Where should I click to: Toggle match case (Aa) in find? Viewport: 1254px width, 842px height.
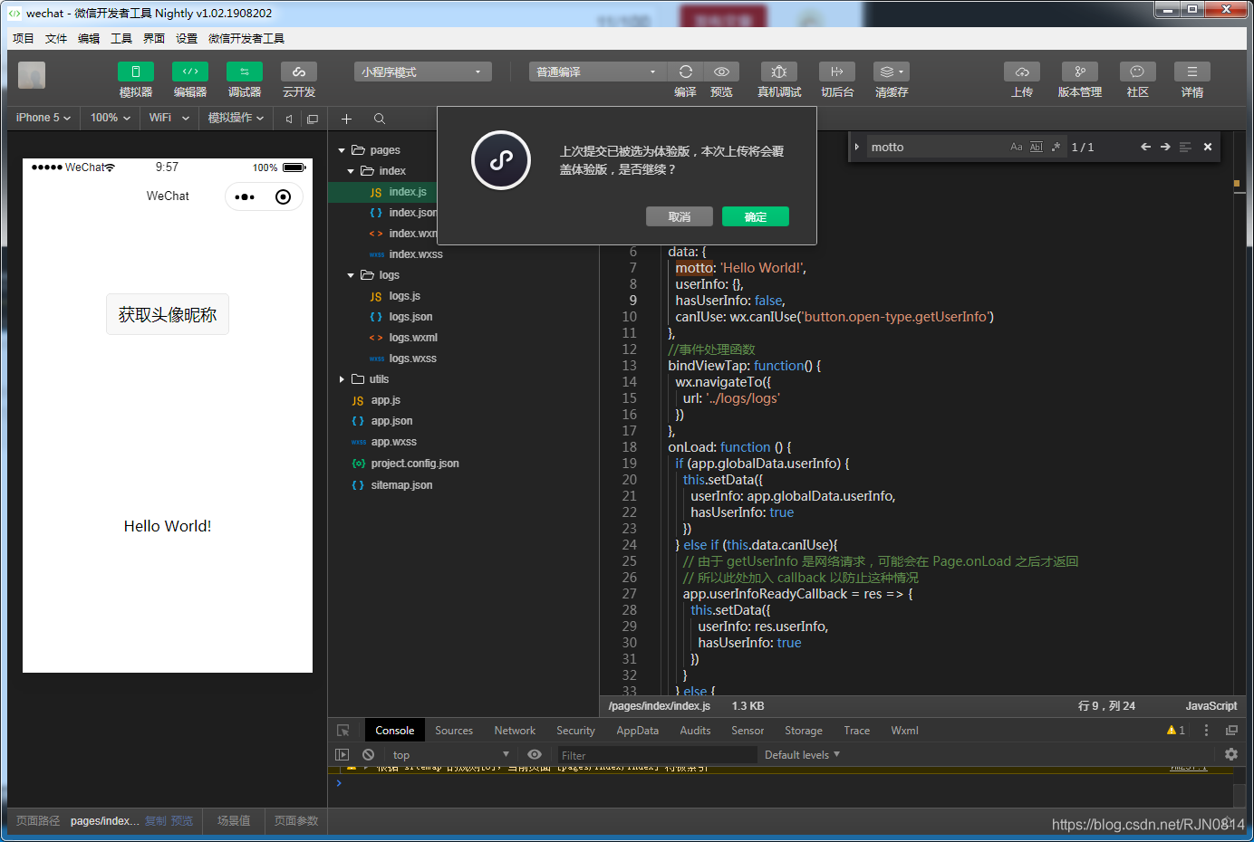[x=1016, y=147]
